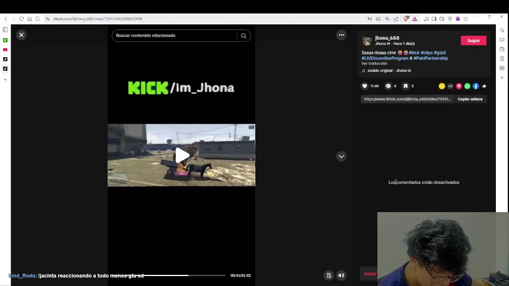Switch to the YouTube vertical tab
Viewport: 509px width, 286px height.
click(5, 50)
